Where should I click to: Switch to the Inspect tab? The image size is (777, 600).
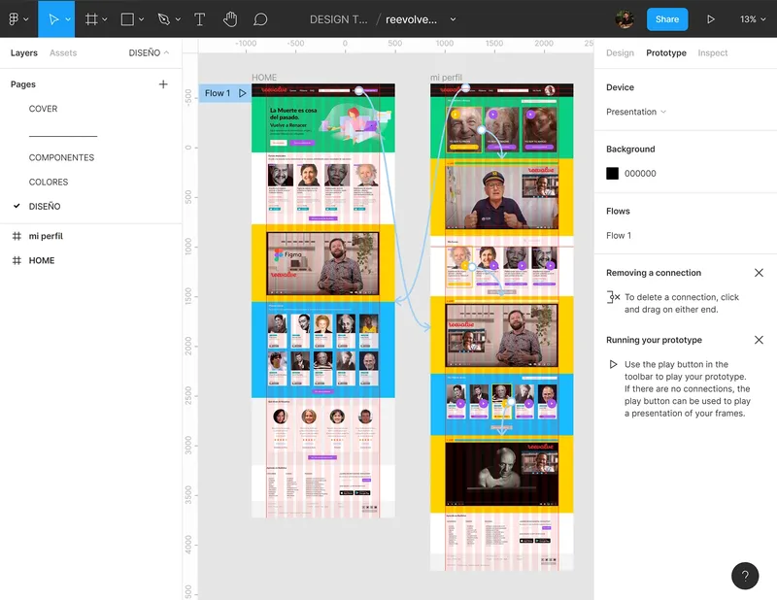(713, 53)
